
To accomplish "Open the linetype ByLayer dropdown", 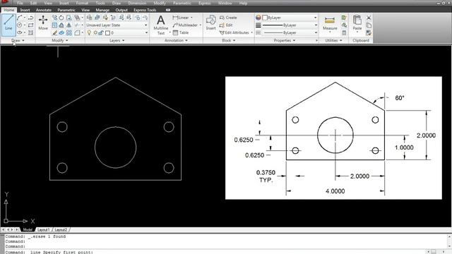I will 290,33.
